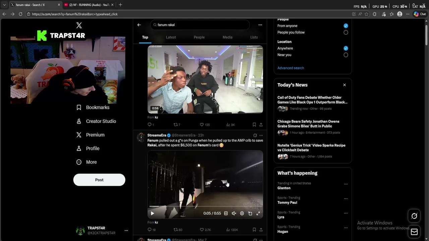Open options for Hogan trend
Viewport: 429px width, 241px height.
(346, 228)
